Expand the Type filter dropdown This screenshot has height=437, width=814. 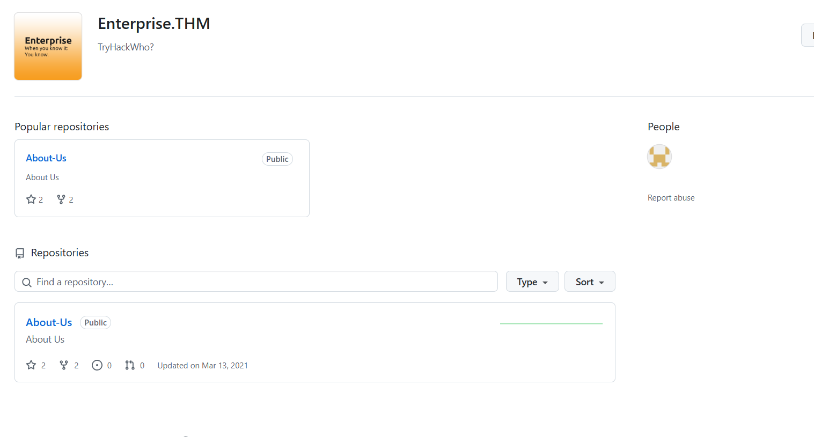[x=532, y=282]
